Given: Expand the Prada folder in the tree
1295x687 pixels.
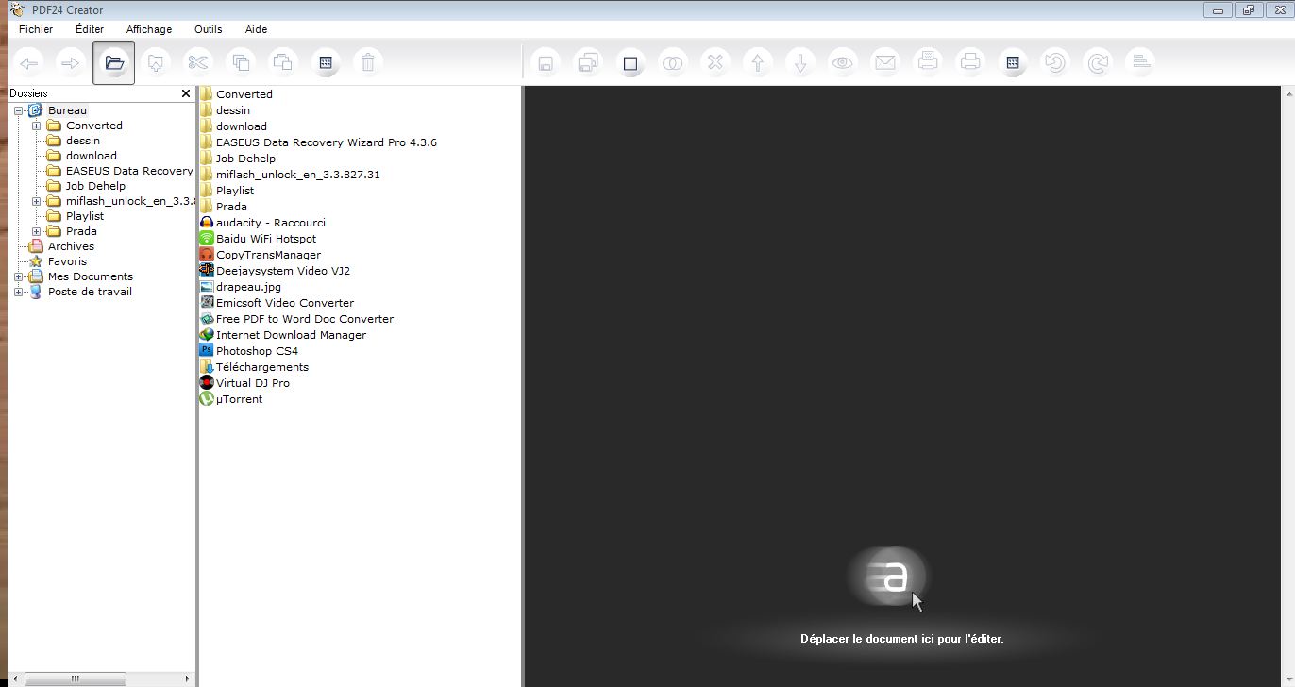Looking at the screenshot, I should pyautogui.click(x=36, y=231).
